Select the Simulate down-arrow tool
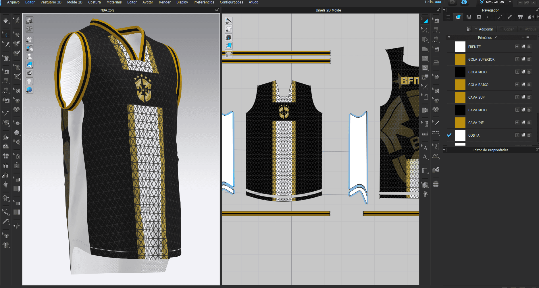Screen dimensions: 539x288 pos(6,21)
